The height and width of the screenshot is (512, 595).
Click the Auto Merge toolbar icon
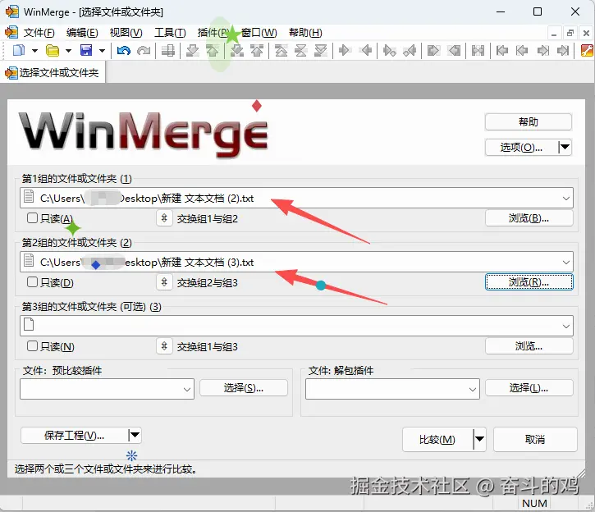pos(478,50)
